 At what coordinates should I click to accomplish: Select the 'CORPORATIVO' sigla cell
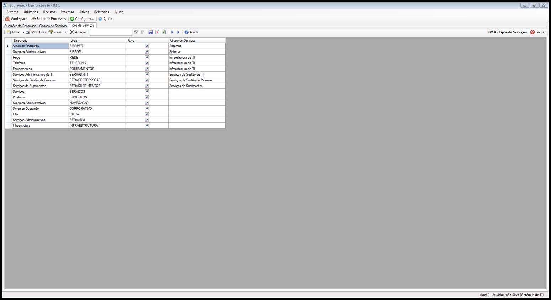[x=97, y=109]
